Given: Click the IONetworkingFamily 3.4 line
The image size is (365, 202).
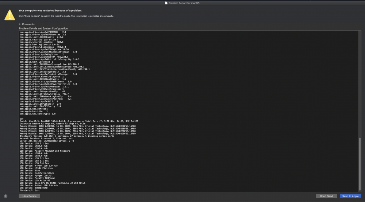Looking at the screenshot, I should (46, 97).
